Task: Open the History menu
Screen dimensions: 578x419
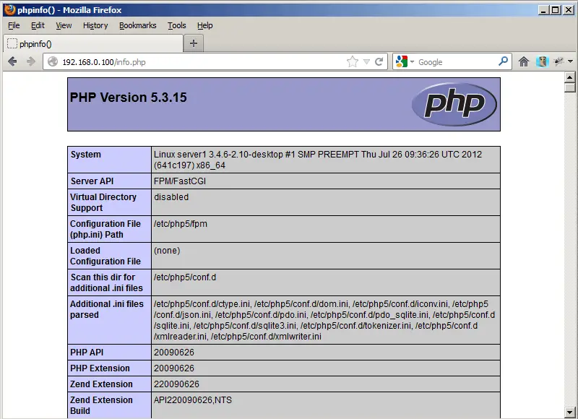Action: 95,25
